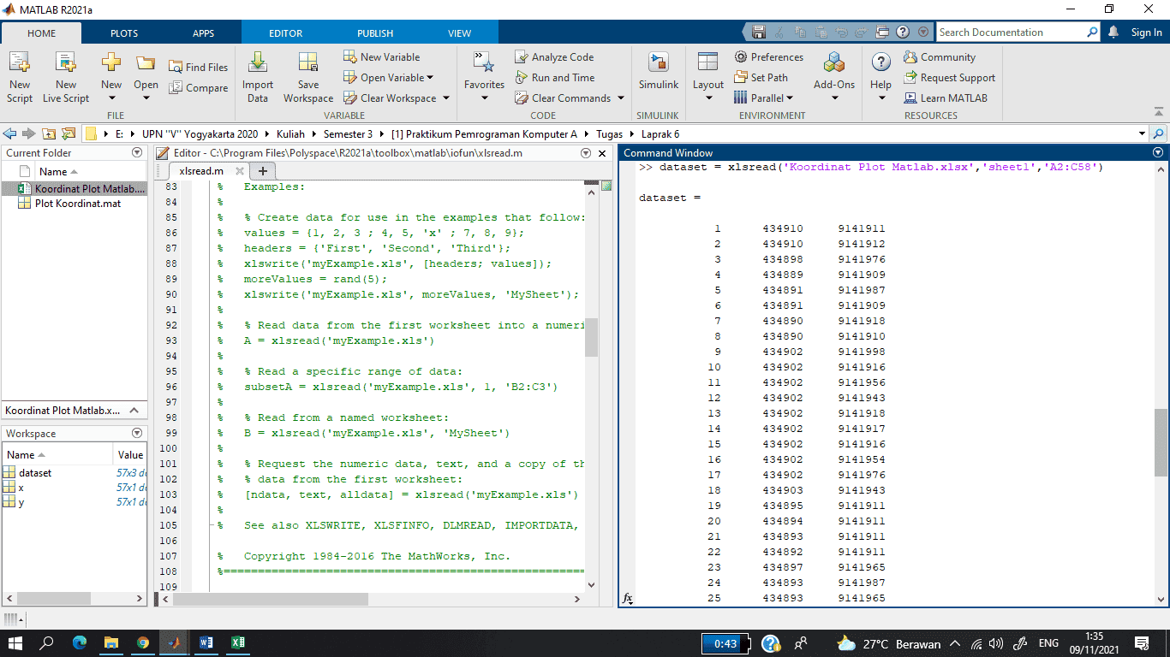Switch to the APPS tab
The width and height of the screenshot is (1170, 657).
click(203, 33)
